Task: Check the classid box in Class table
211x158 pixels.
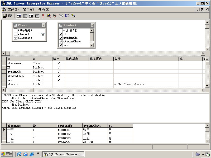Action: (x=16, y=34)
